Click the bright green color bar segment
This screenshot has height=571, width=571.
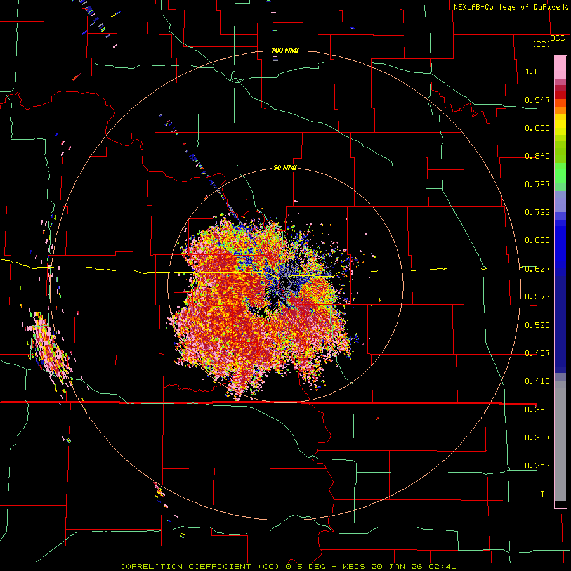(x=560, y=173)
